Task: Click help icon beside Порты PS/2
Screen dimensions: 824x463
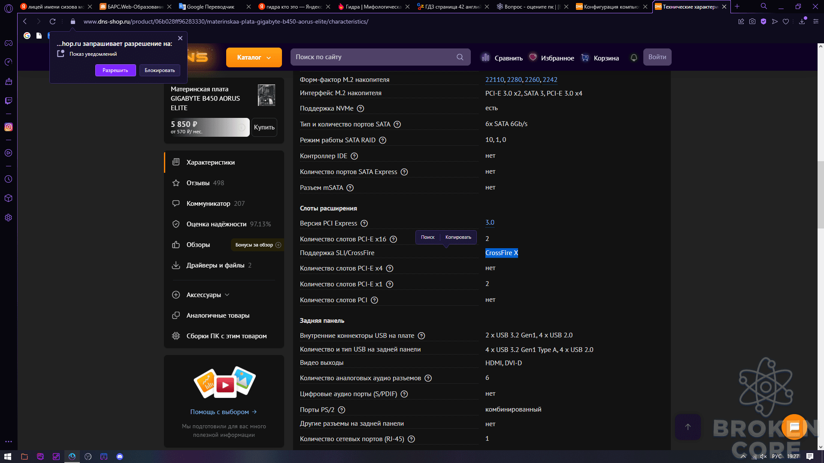Action: tap(342, 410)
